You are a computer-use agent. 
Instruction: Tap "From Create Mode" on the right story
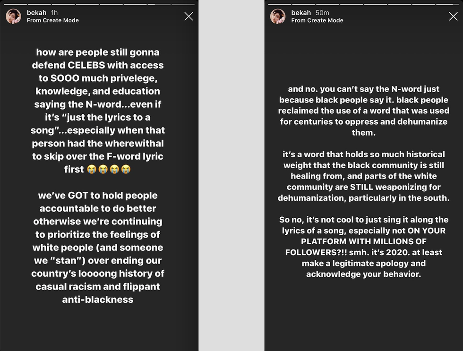pos(317,20)
